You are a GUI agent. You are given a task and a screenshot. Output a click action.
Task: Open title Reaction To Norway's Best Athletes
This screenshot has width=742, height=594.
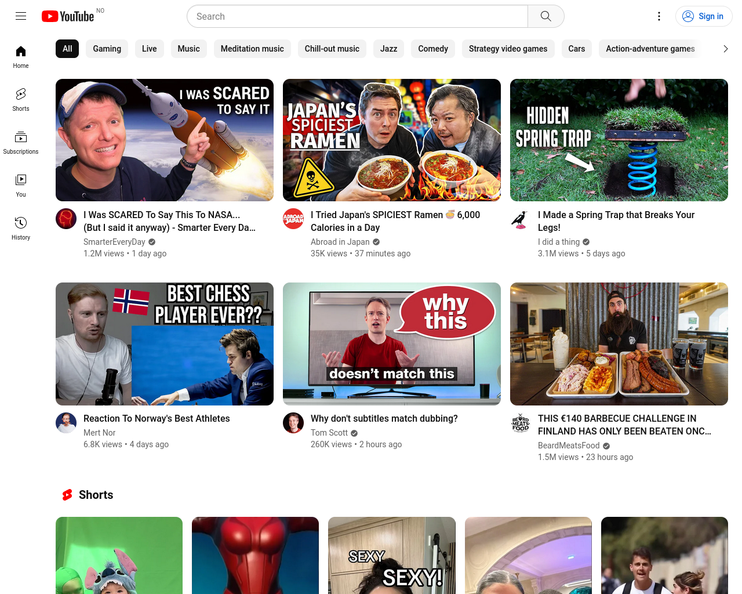[157, 418]
